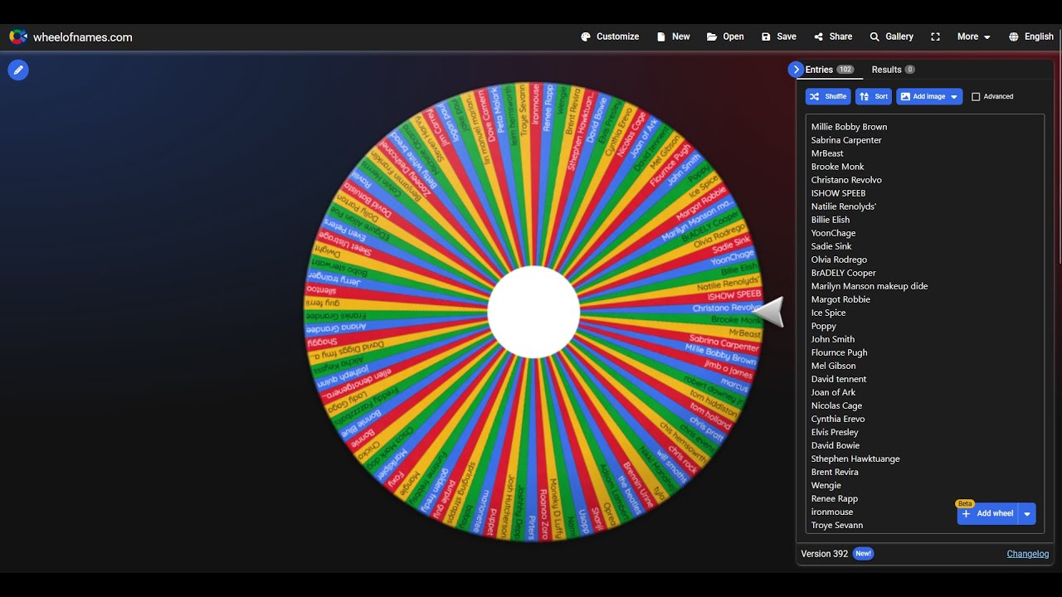Screen dimensions: 1062x597
Task: Click the entry 'BrADELY Cooper' in the list
Action: [x=843, y=273]
